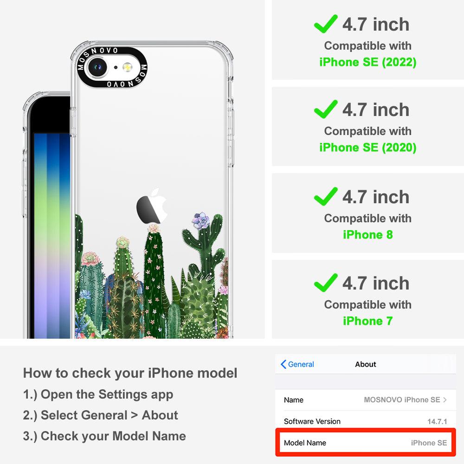Click the iPhone 8 compatibility label
The width and height of the screenshot is (464, 464).
tap(368, 235)
